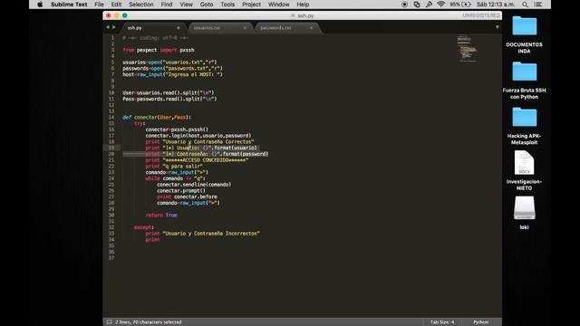Open the Window menu

point(278,5)
